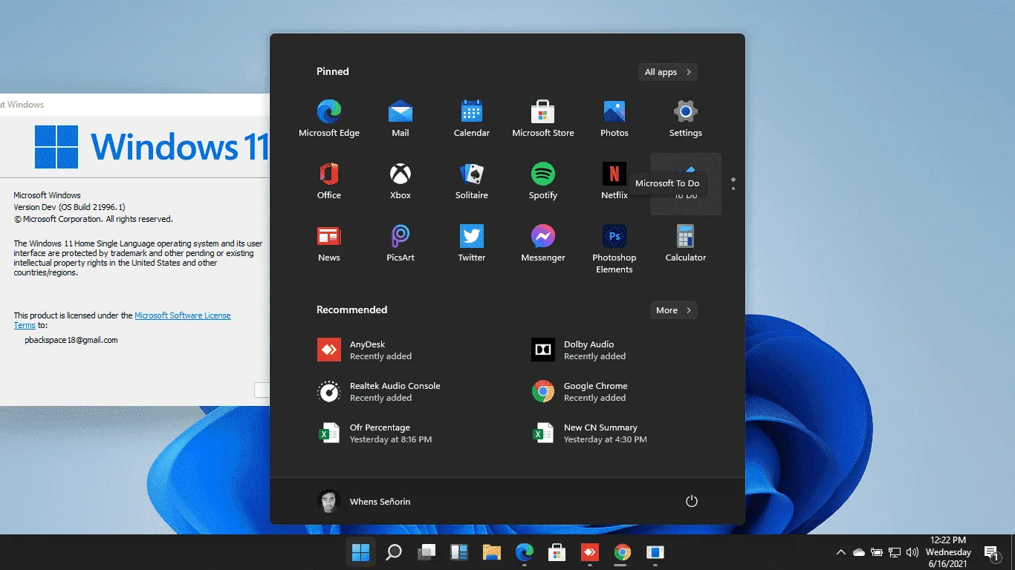Expand the hidden system tray icons chevron
This screenshot has width=1015, height=570.
841,552
